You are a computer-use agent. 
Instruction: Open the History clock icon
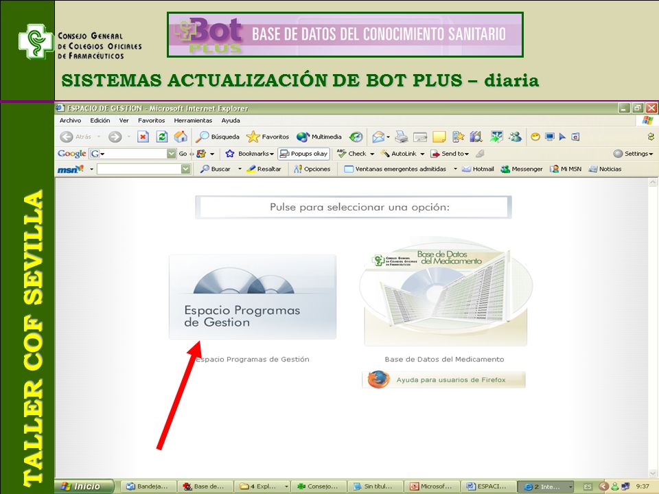click(356, 137)
